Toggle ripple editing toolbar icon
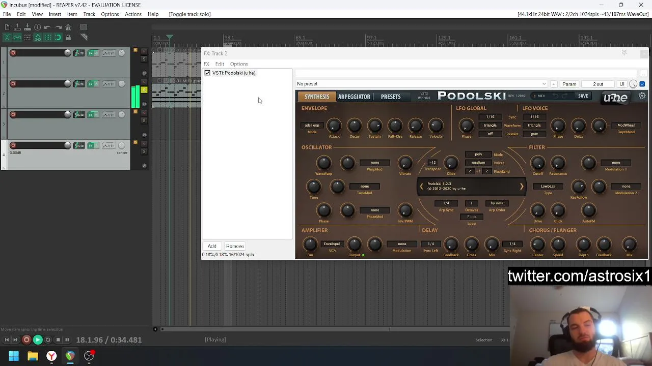The width and height of the screenshot is (652, 366). [x=27, y=37]
